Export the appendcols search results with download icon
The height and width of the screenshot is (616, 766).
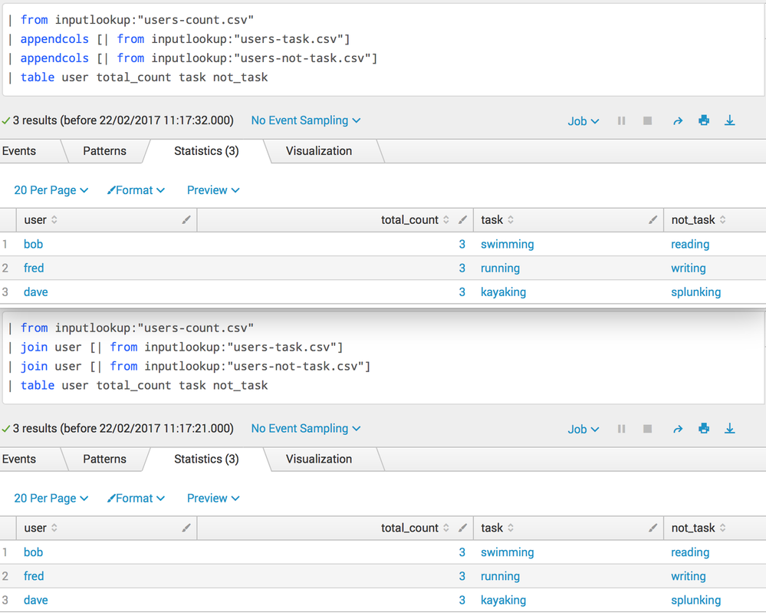pos(730,121)
